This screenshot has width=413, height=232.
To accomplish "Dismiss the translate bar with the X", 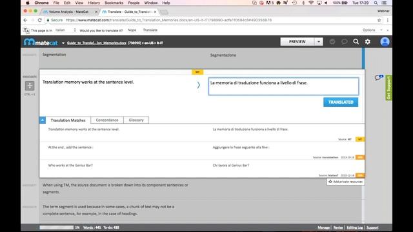I will click(x=388, y=30).
